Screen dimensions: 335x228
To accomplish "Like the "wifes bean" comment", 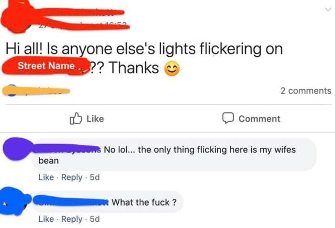I will click(45, 177).
